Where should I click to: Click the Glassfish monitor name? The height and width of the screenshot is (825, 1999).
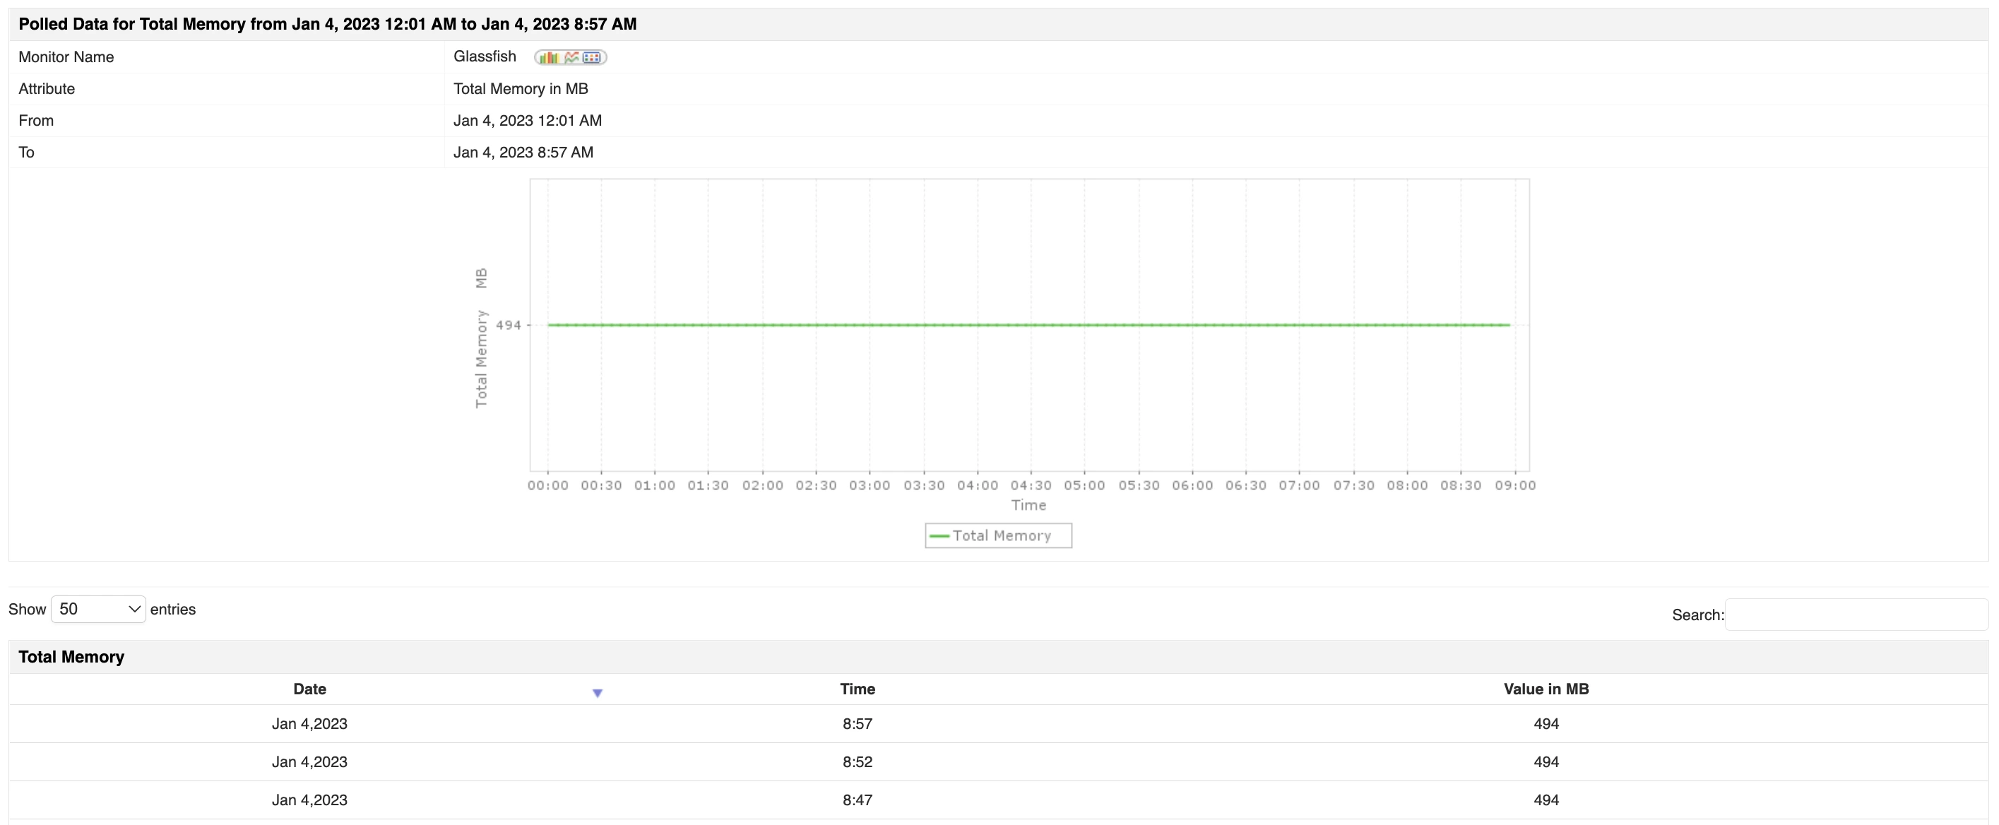tap(485, 57)
